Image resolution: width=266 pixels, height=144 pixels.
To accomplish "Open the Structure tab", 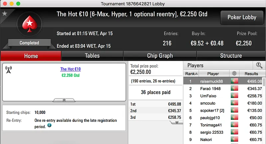I will coord(231,56).
